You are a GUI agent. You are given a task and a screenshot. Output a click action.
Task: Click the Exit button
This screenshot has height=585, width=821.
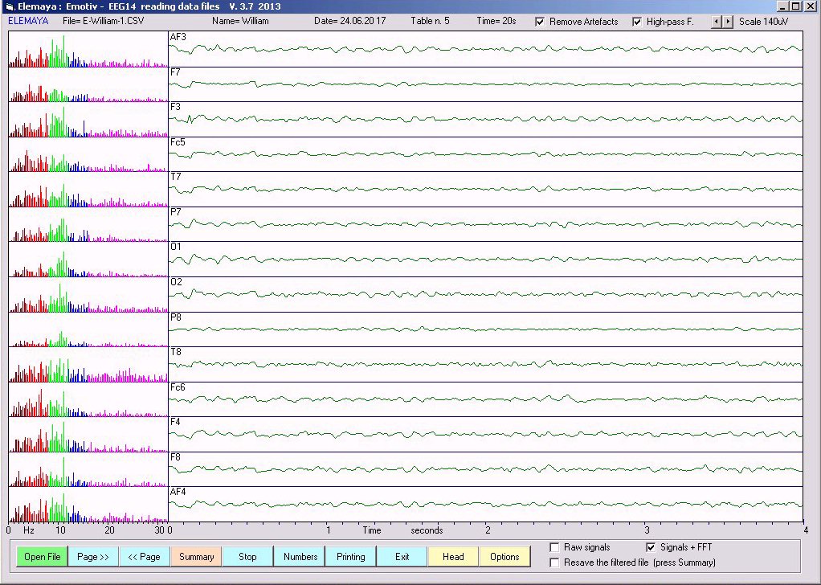[x=402, y=556]
